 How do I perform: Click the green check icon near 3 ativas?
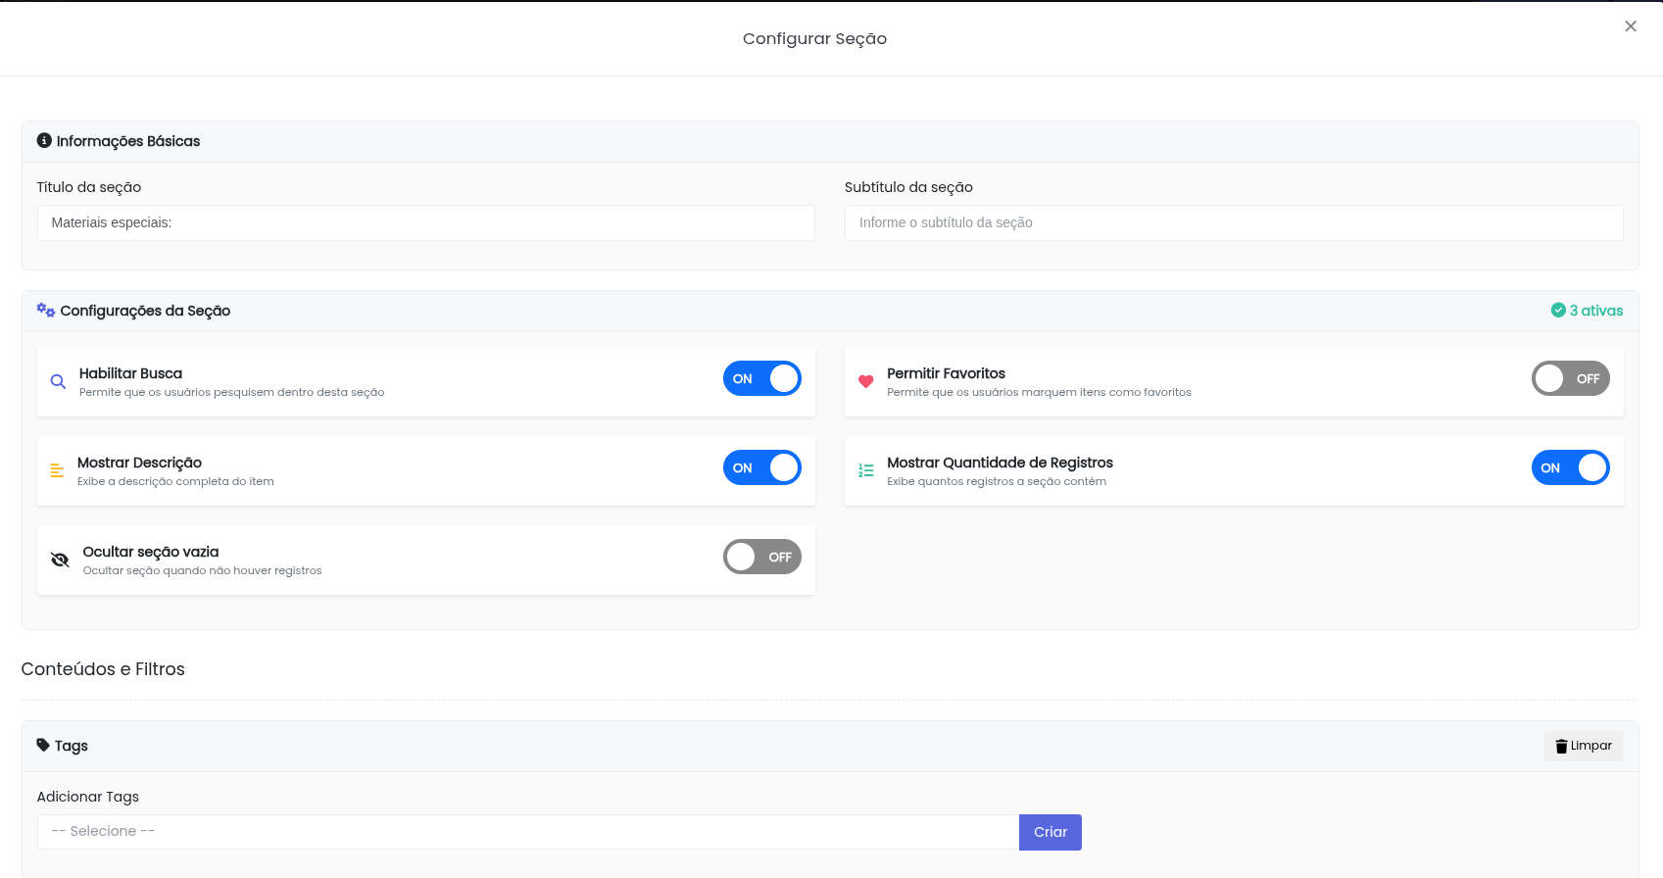(x=1558, y=311)
